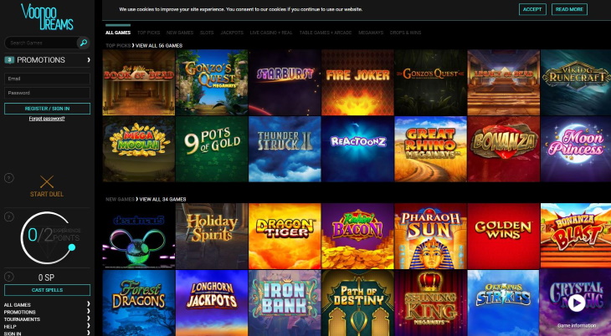This screenshot has width=611, height=336.
Task: Open the Starburst game
Action: (285, 83)
